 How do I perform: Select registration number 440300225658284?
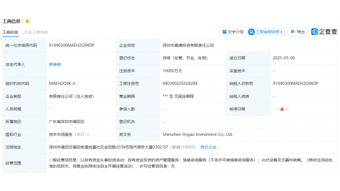pyautogui.click(x=180, y=83)
